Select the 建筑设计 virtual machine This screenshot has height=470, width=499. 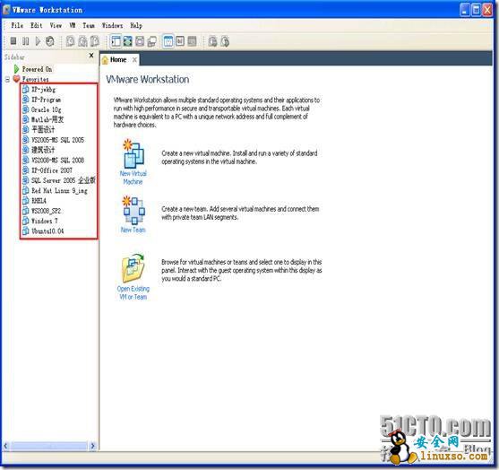[43, 150]
